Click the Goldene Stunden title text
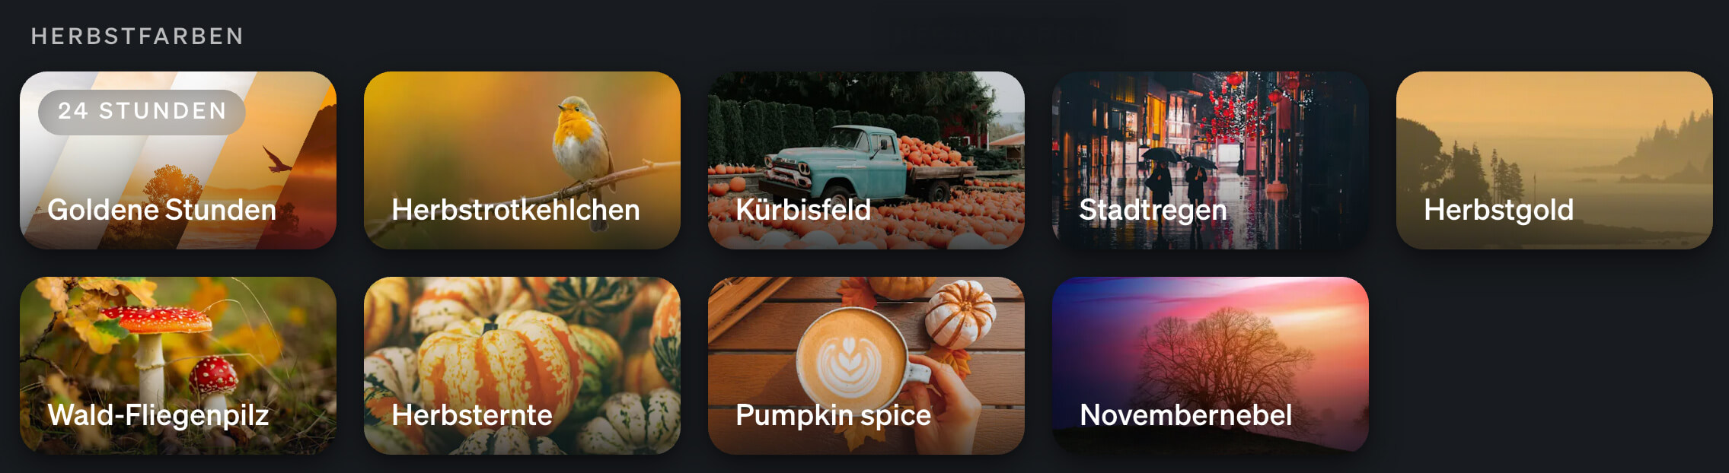This screenshot has width=1729, height=473. tap(161, 210)
